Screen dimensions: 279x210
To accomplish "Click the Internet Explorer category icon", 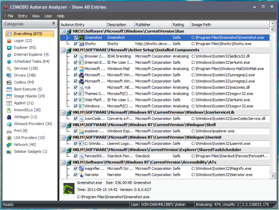I will (9, 55).
